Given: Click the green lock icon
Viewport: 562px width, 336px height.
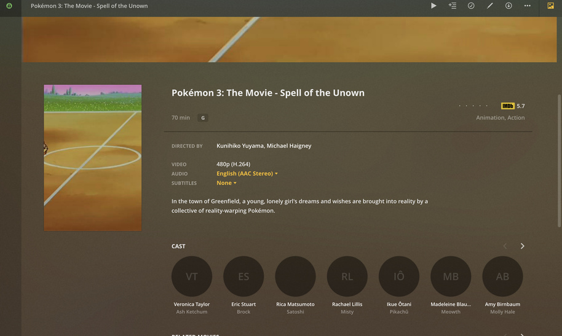Looking at the screenshot, I should (x=9, y=6).
